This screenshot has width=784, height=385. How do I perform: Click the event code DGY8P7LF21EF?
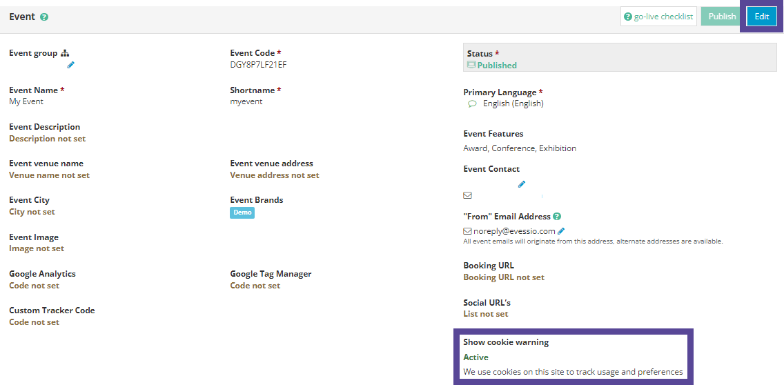click(x=259, y=64)
